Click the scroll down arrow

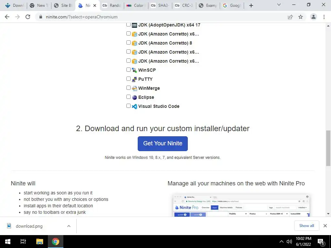click(328, 214)
